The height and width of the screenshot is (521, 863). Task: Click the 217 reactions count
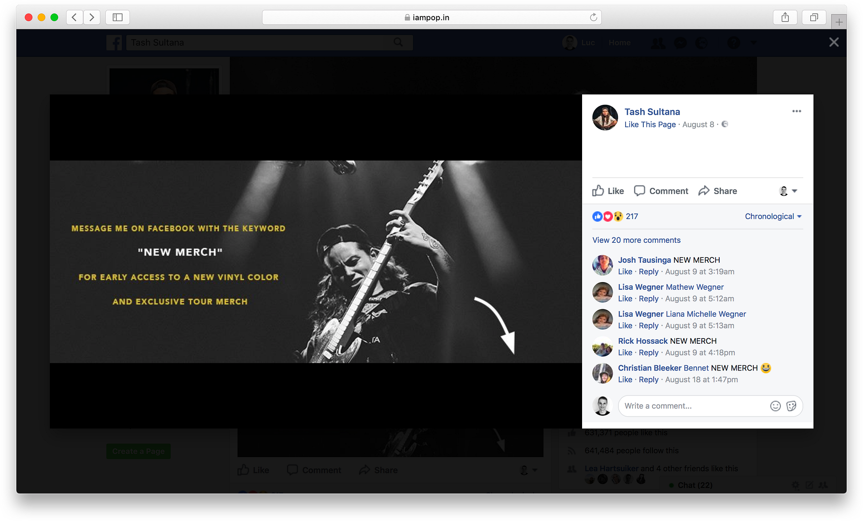(x=632, y=217)
